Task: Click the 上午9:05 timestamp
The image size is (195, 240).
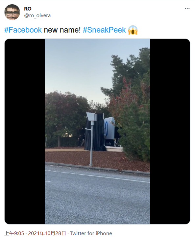Action: click(14, 233)
